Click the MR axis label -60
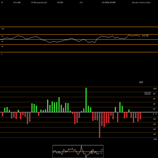This screenshot has height=158, width=158. point(154,129)
